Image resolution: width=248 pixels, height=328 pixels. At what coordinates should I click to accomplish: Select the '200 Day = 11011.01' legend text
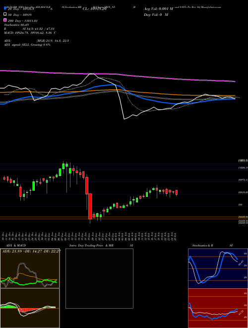22,21
